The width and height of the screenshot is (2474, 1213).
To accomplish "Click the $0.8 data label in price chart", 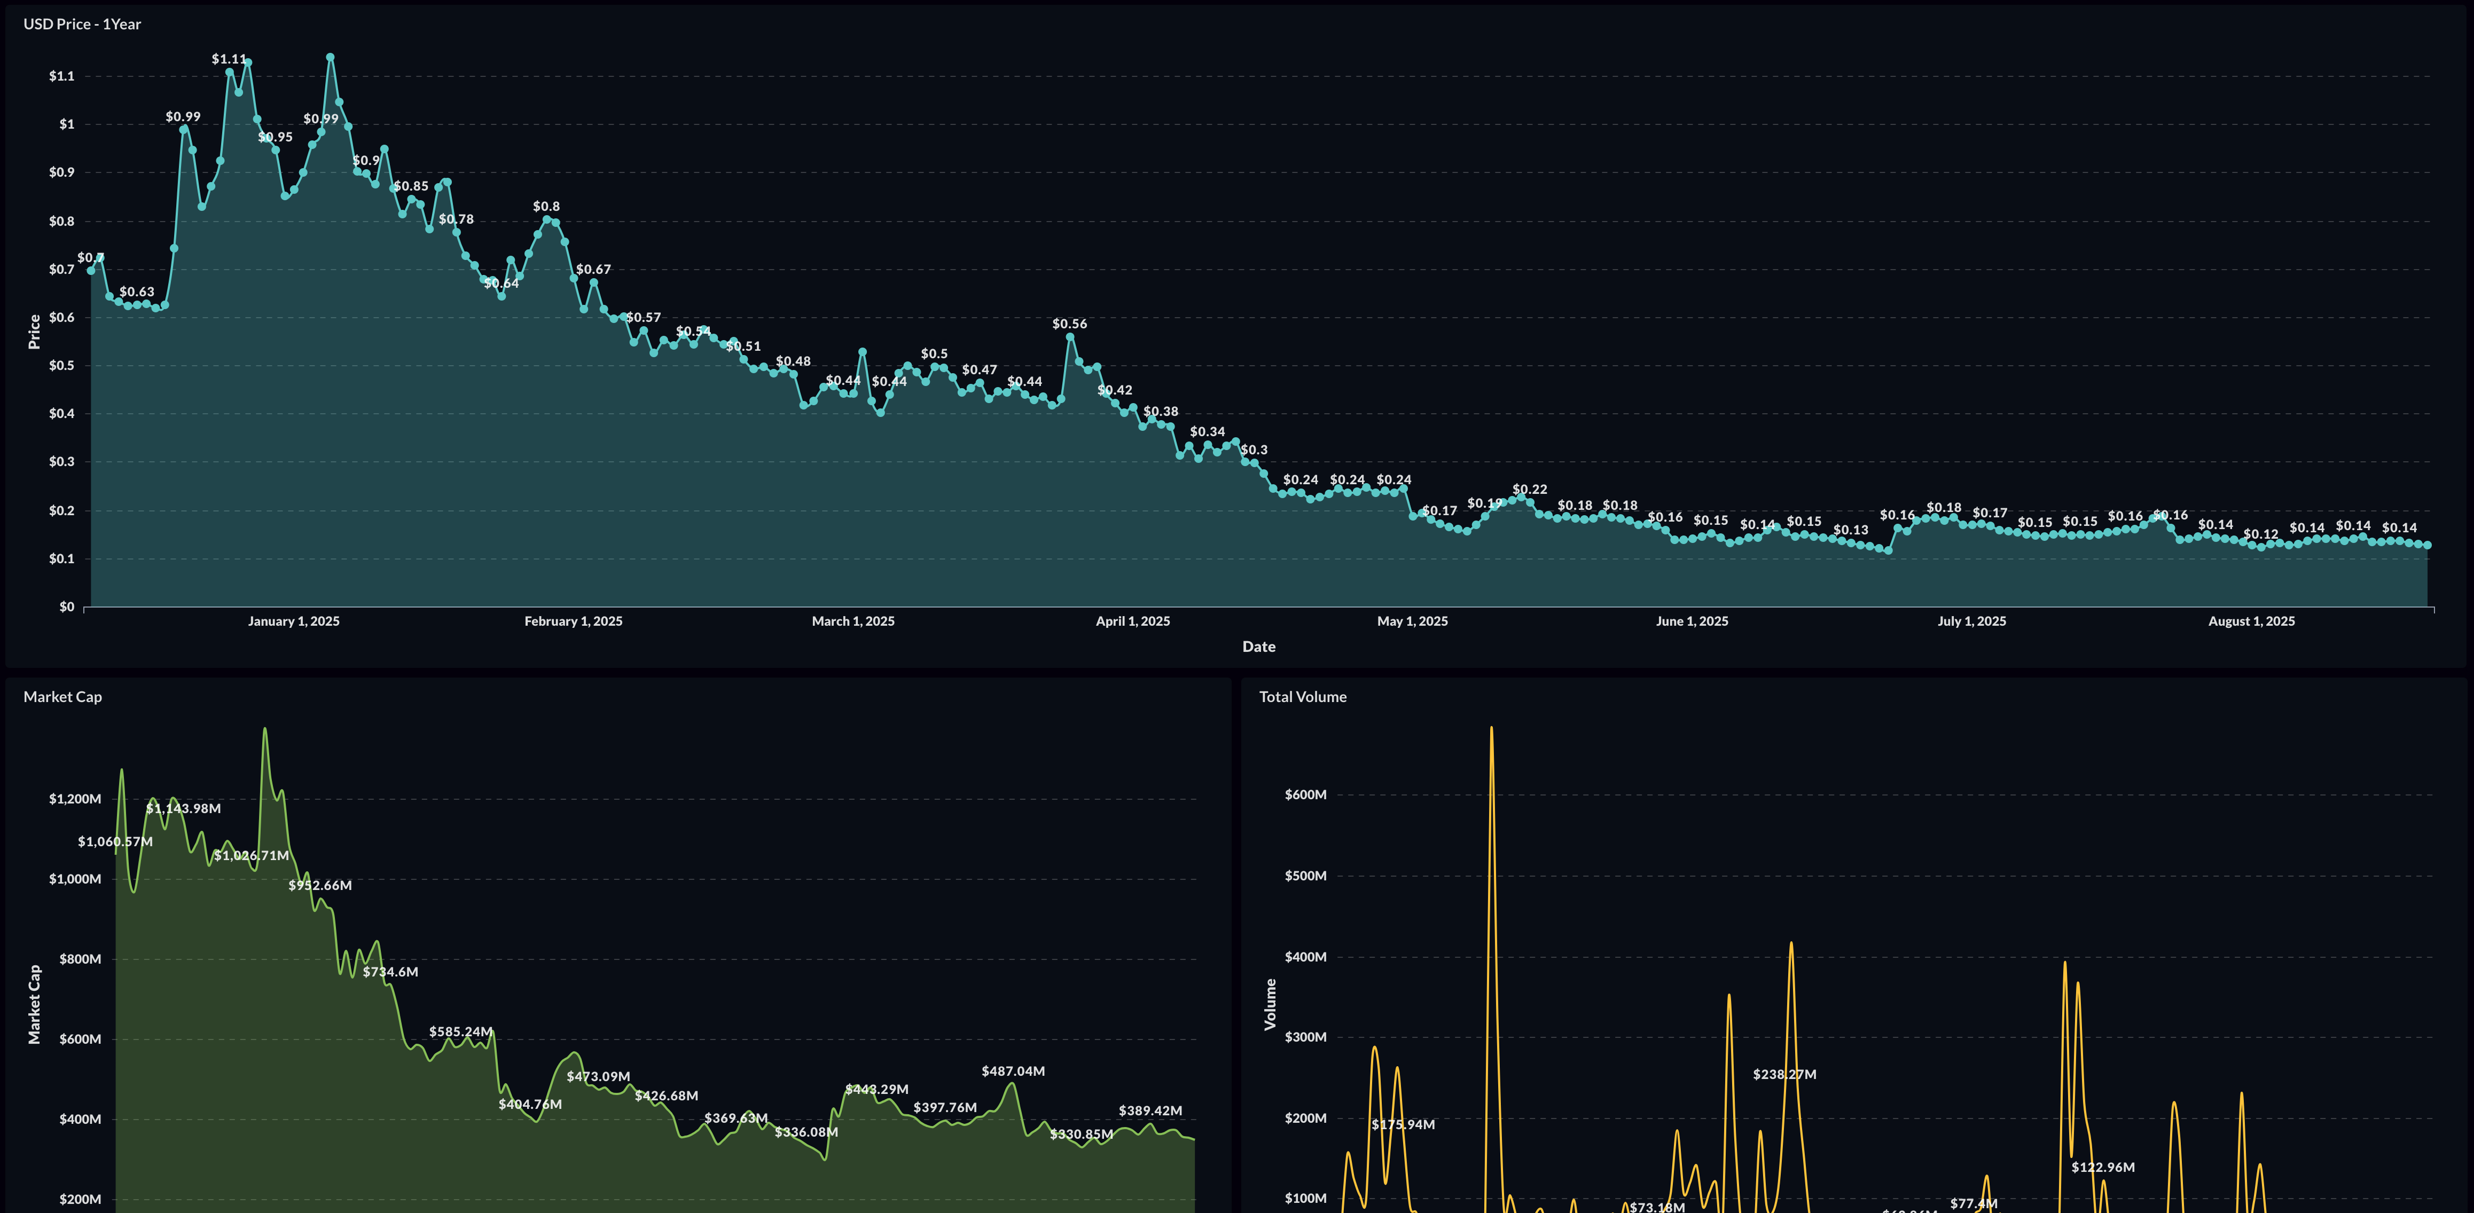I will [545, 207].
